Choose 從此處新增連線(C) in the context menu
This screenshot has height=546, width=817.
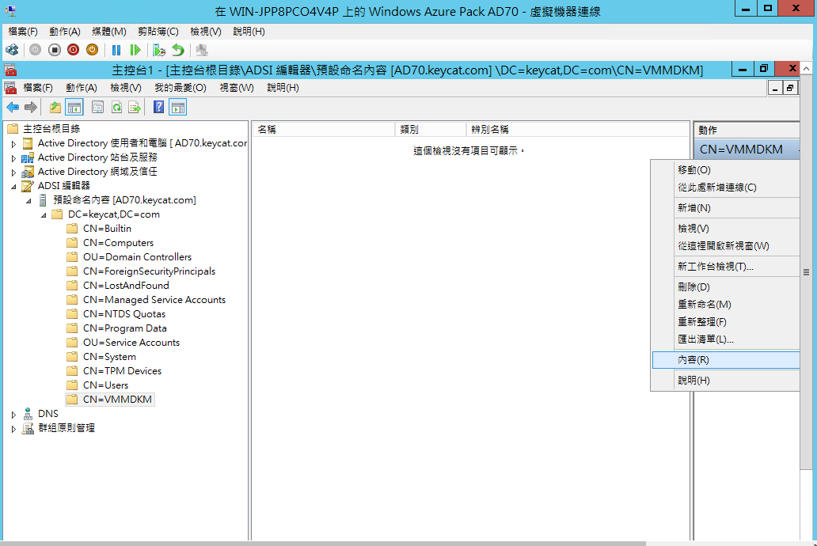725,188
